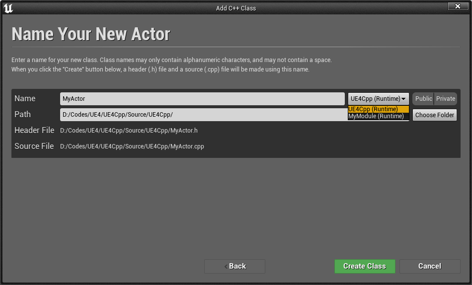Click the Source File label
Viewport: 472px width, 285px height.
[x=34, y=146]
